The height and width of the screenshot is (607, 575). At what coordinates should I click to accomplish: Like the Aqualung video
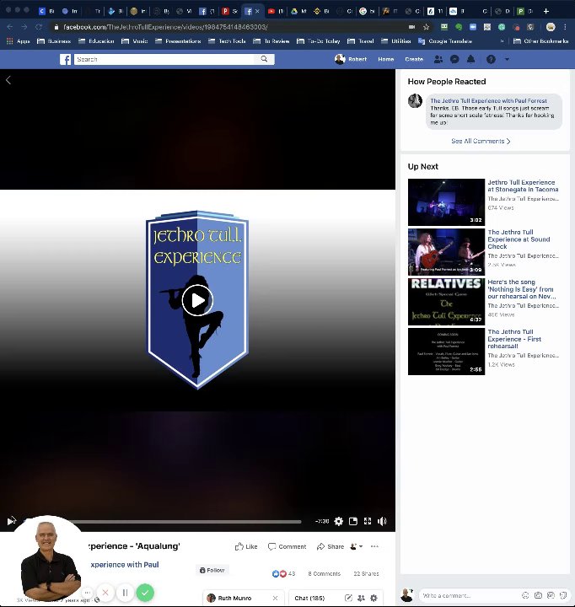[246, 546]
